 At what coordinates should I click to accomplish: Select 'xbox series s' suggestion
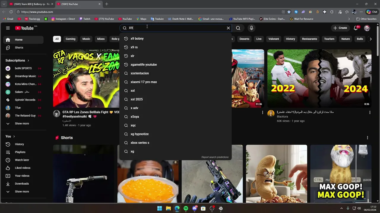(x=175, y=143)
